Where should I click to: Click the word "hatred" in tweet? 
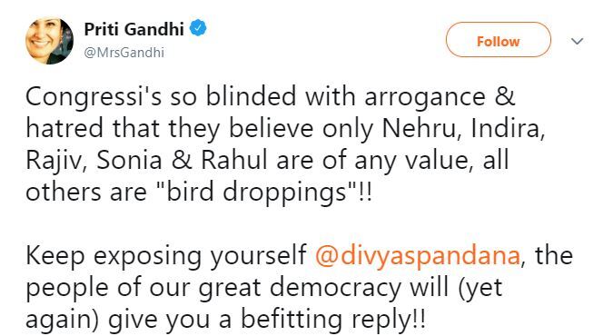click(x=64, y=129)
